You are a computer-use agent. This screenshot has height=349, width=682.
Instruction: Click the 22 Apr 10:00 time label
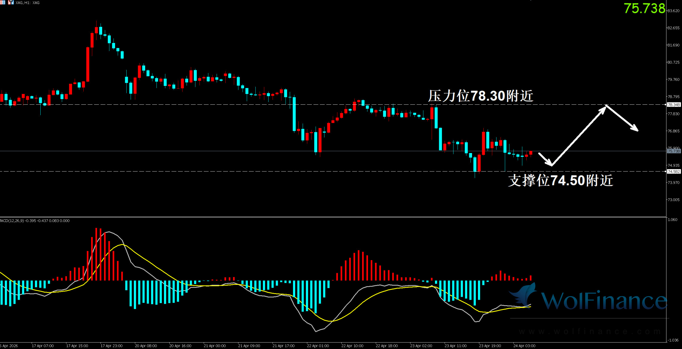pyautogui.click(x=352, y=346)
